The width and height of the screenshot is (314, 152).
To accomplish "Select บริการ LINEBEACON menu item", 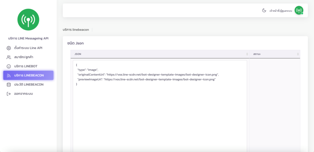I will pos(28,75).
